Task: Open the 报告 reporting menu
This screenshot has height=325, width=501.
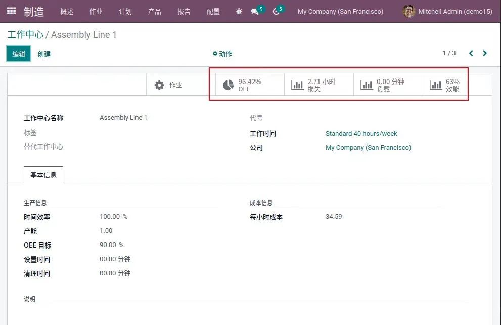Action: pyautogui.click(x=184, y=11)
